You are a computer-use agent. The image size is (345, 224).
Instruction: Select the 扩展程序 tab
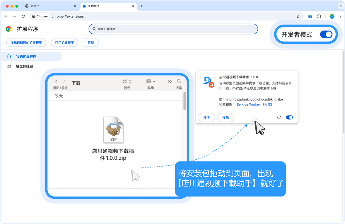(108, 6)
